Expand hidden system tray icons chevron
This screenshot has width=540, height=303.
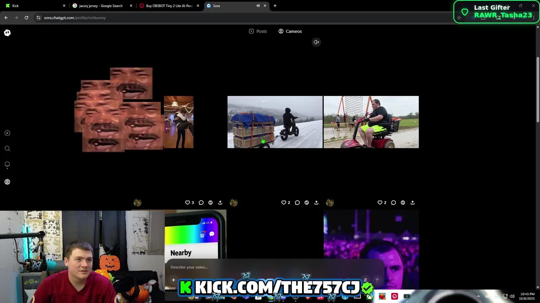pyautogui.click(x=478, y=297)
